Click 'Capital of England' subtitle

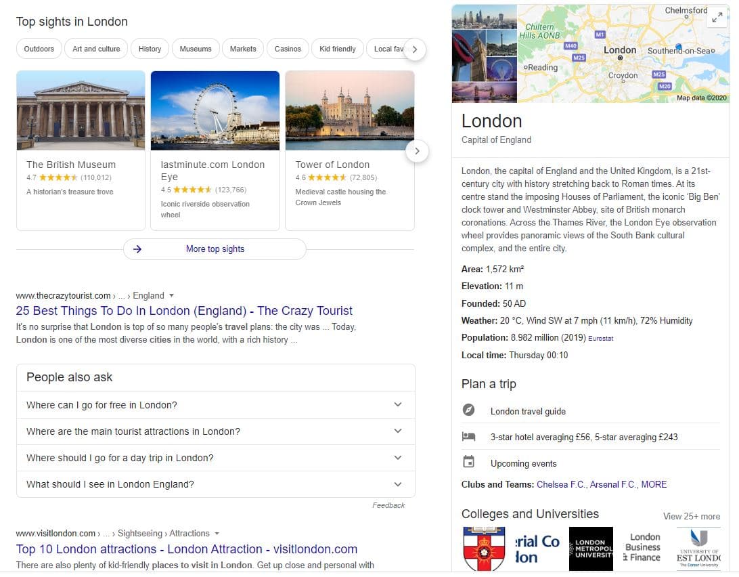click(496, 140)
